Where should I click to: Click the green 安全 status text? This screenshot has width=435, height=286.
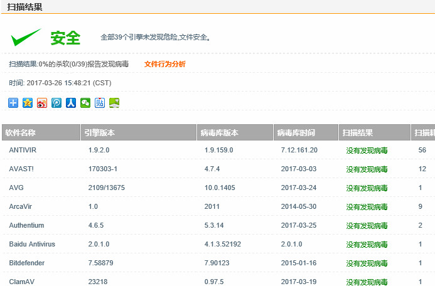(65, 38)
